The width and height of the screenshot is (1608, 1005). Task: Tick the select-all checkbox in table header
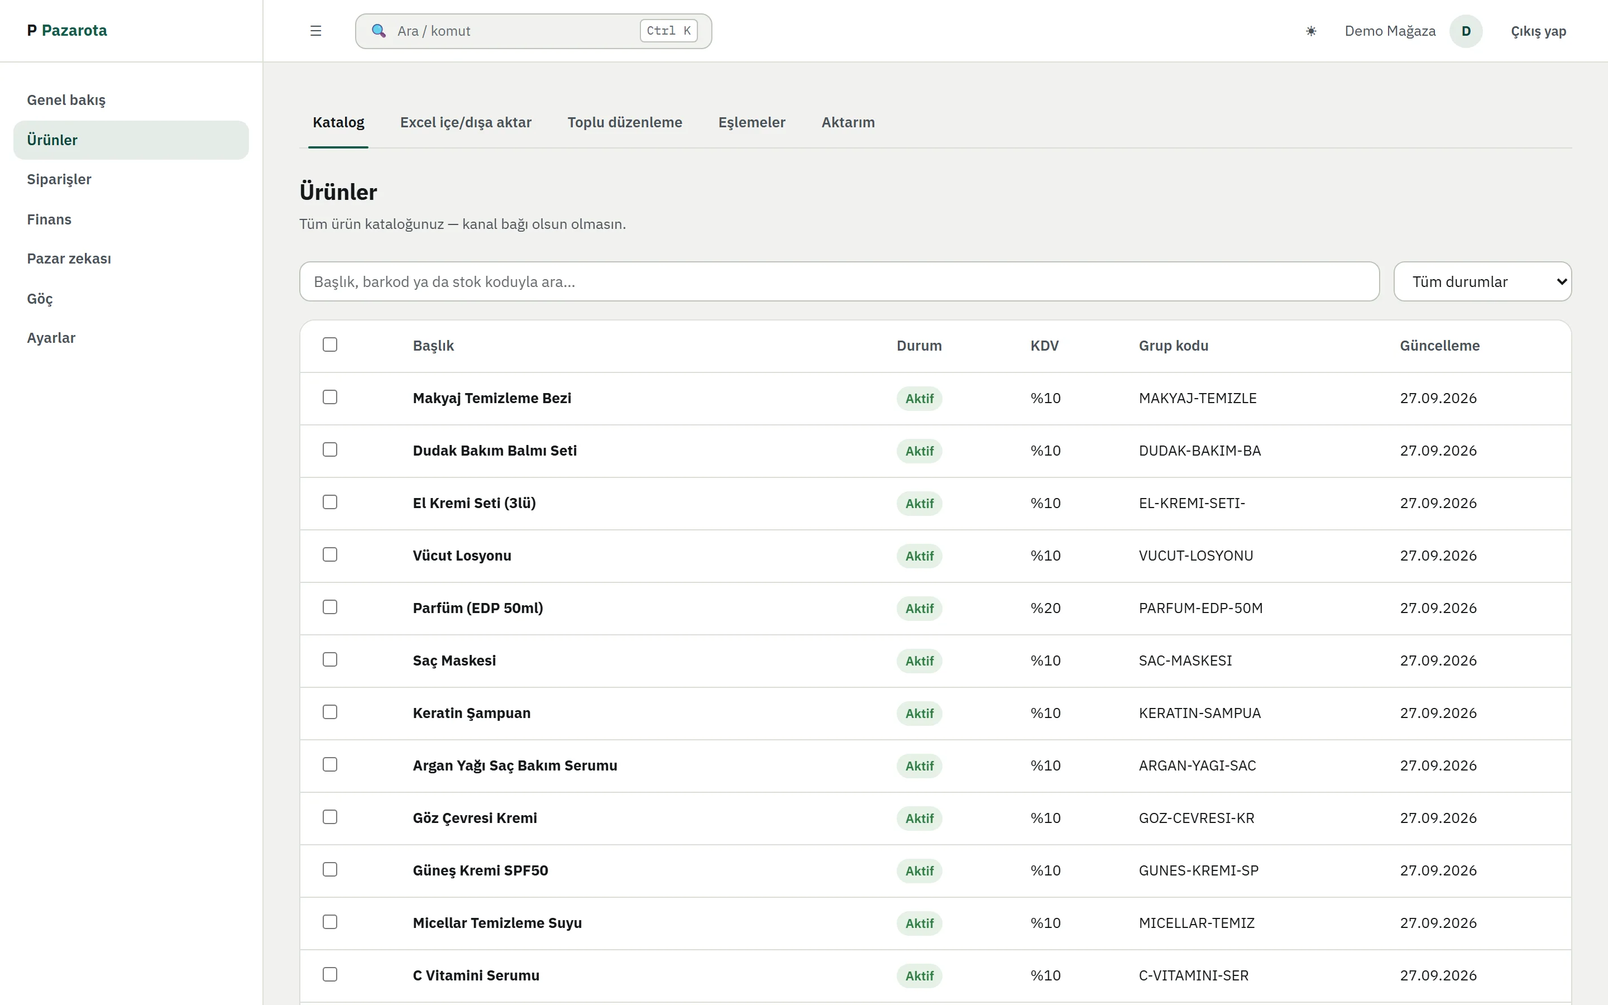coord(329,344)
